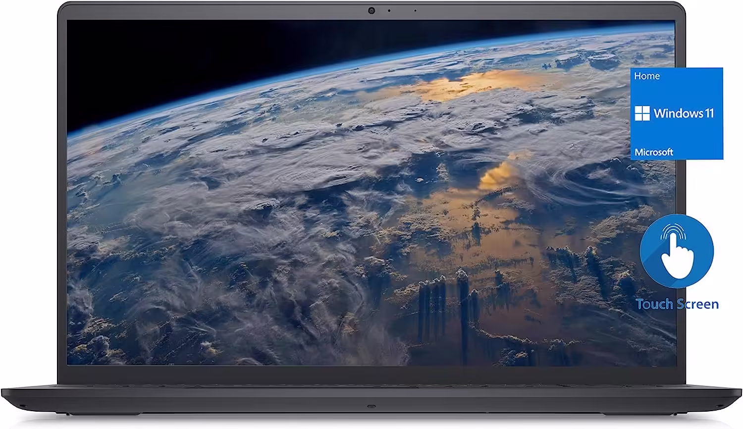Click the lid notch indicator on the front edge
This screenshot has height=429, width=743.
pos(371,406)
